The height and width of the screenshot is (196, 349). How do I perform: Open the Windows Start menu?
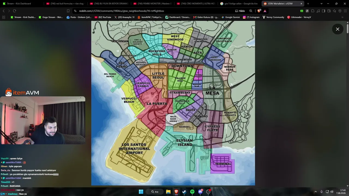(x=141, y=192)
